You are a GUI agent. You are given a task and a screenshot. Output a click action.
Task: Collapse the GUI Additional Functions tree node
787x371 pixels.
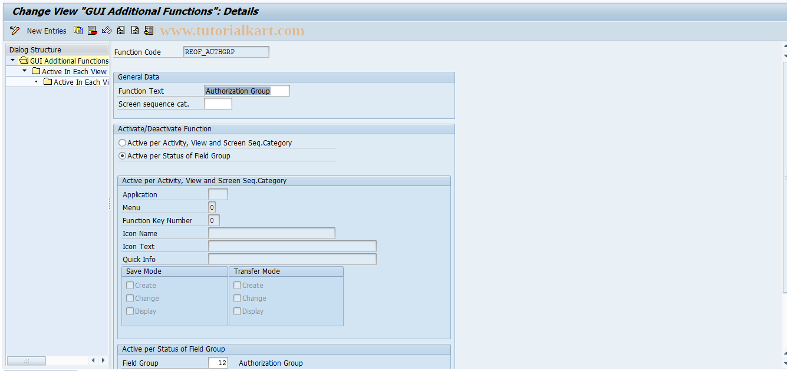13,60
